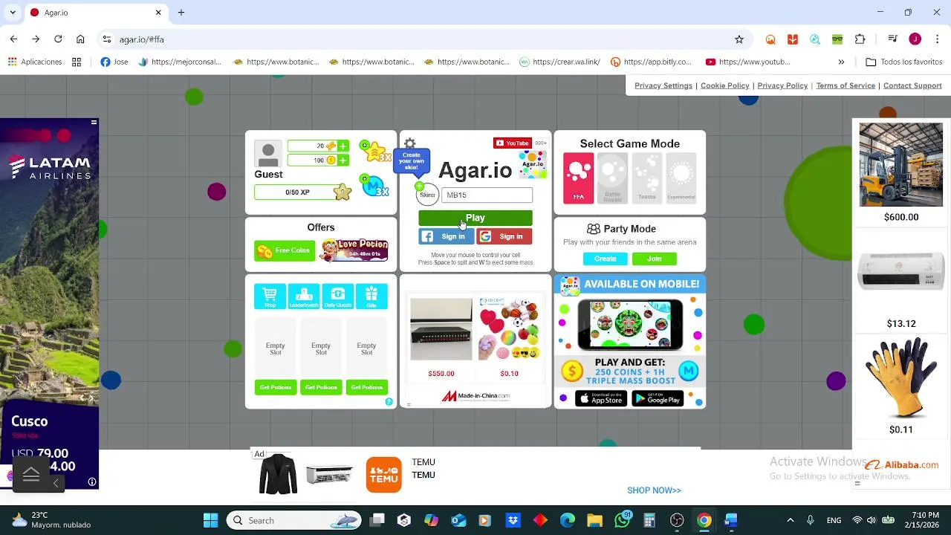Click the YouTube subscribe badge

(x=512, y=143)
